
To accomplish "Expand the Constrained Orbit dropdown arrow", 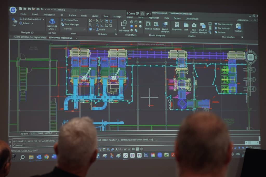I will click(43, 19).
